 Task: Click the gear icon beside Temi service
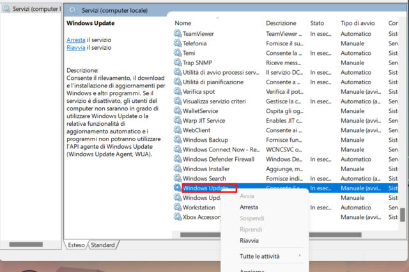(178, 53)
